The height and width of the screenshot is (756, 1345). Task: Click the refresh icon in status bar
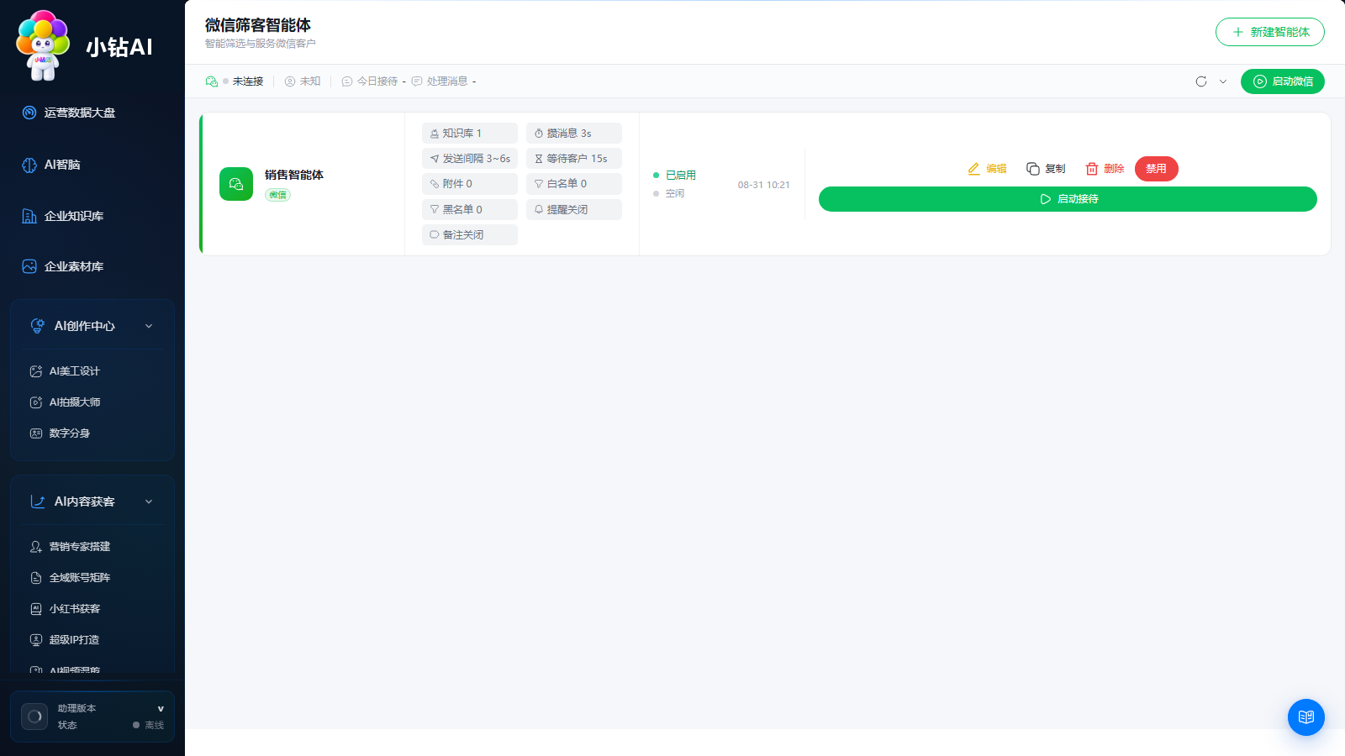[x=1201, y=81]
